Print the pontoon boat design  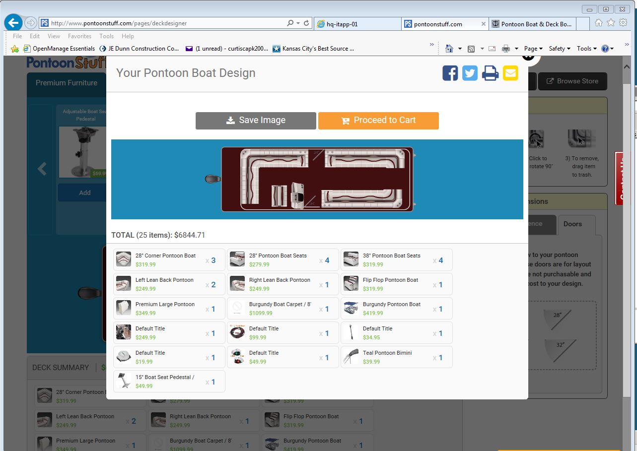click(490, 73)
